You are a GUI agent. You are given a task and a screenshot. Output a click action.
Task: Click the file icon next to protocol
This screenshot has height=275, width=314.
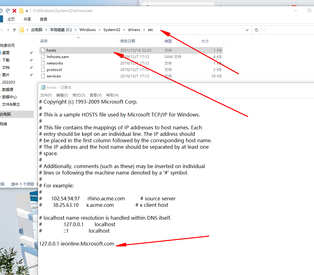coord(43,69)
